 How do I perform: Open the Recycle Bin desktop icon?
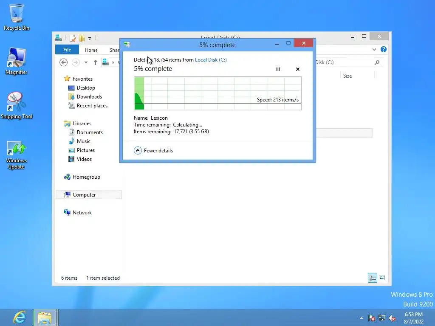coord(17,17)
